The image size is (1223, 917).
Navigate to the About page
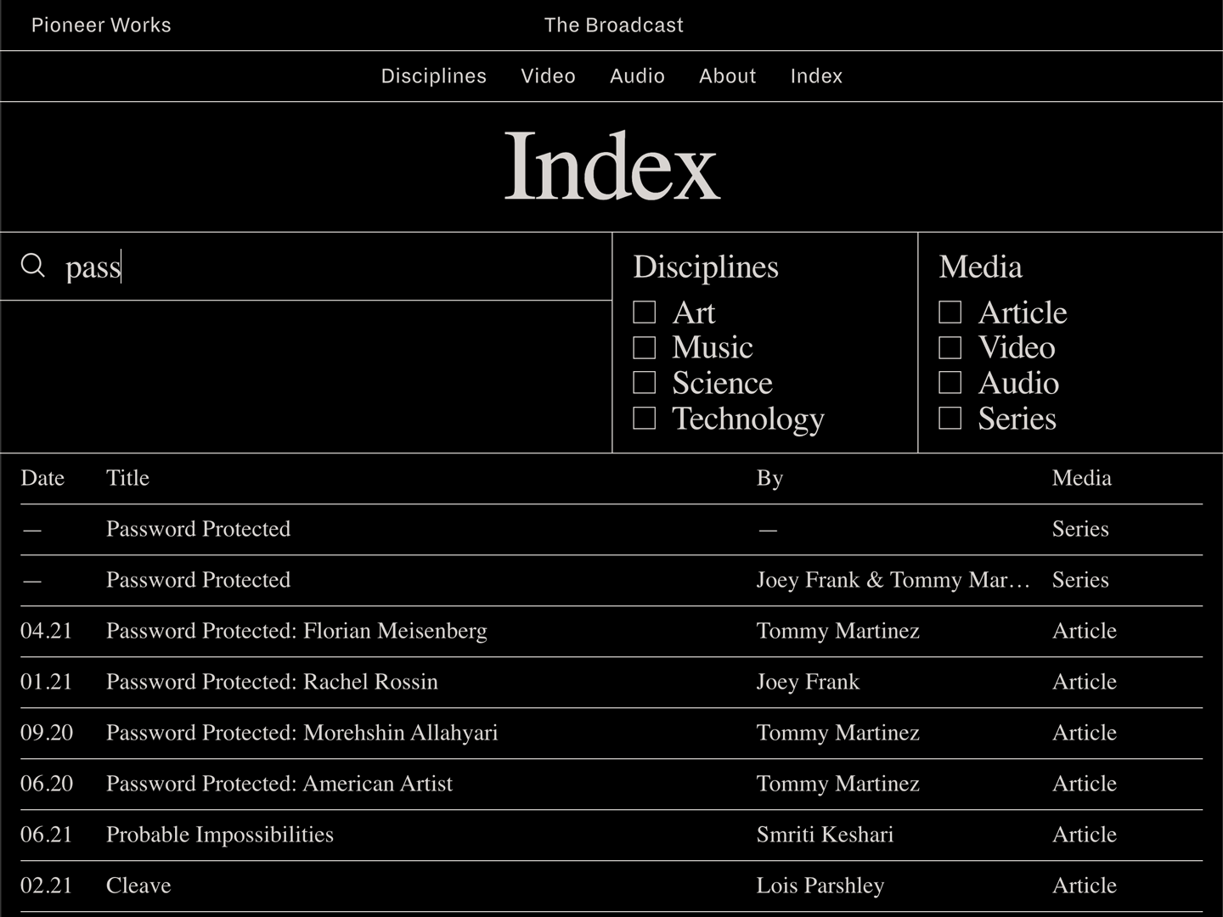[x=727, y=76]
